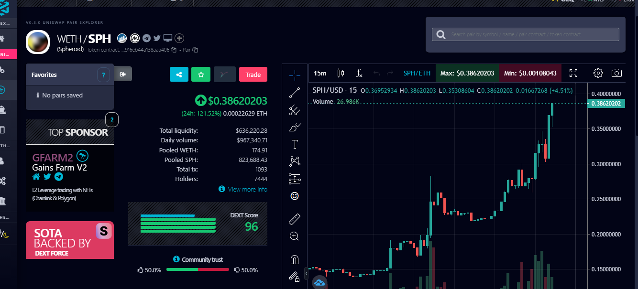Open the emoji icons tool
Image resolution: width=638 pixels, height=289 pixels.
(295, 196)
